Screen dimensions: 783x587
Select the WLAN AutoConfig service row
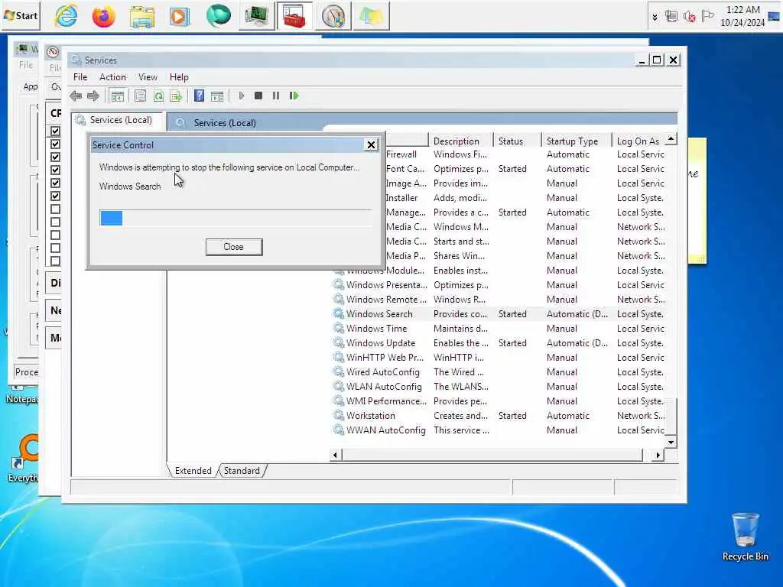coord(499,386)
